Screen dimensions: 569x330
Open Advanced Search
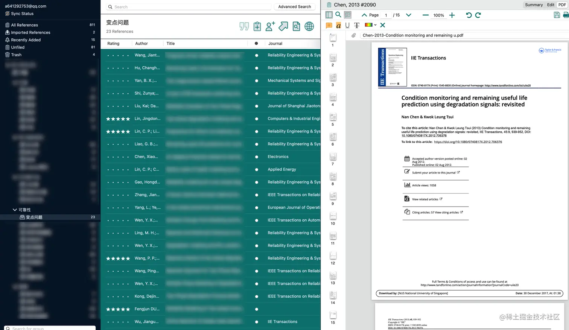point(295,7)
